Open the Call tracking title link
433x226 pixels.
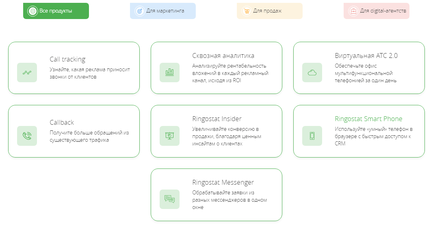67,59
